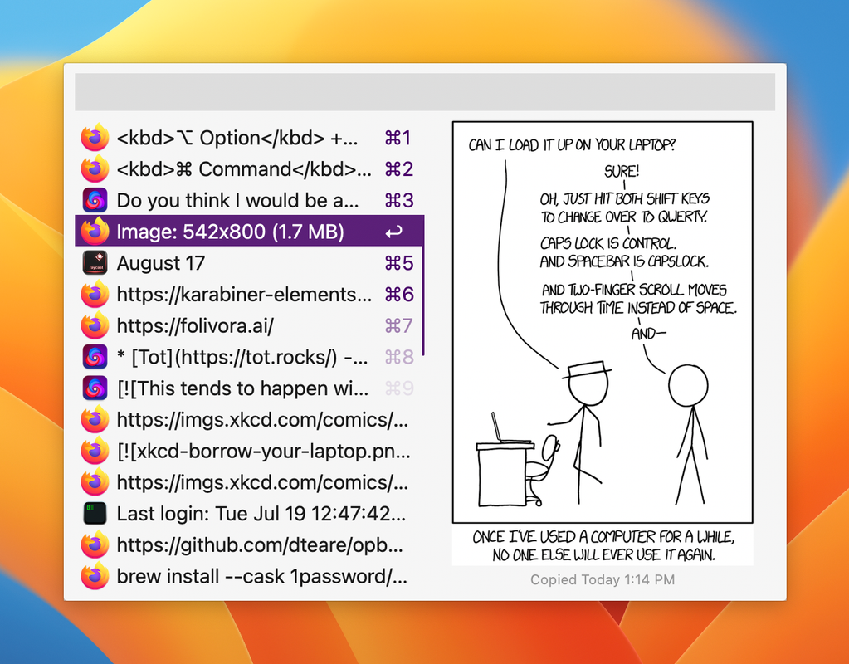Click Firefox icon beside folivora.ai URL
Screen dimensions: 849x664
[95, 325]
